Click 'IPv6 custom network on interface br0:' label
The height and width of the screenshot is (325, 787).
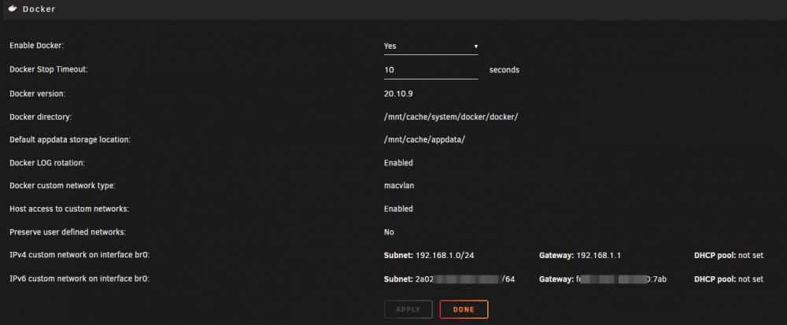79,279
